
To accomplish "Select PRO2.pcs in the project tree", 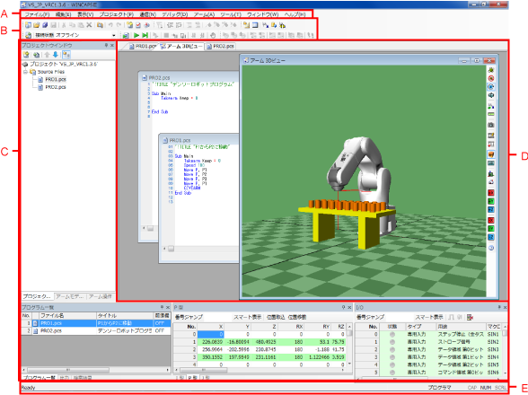I will click(x=56, y=87).
